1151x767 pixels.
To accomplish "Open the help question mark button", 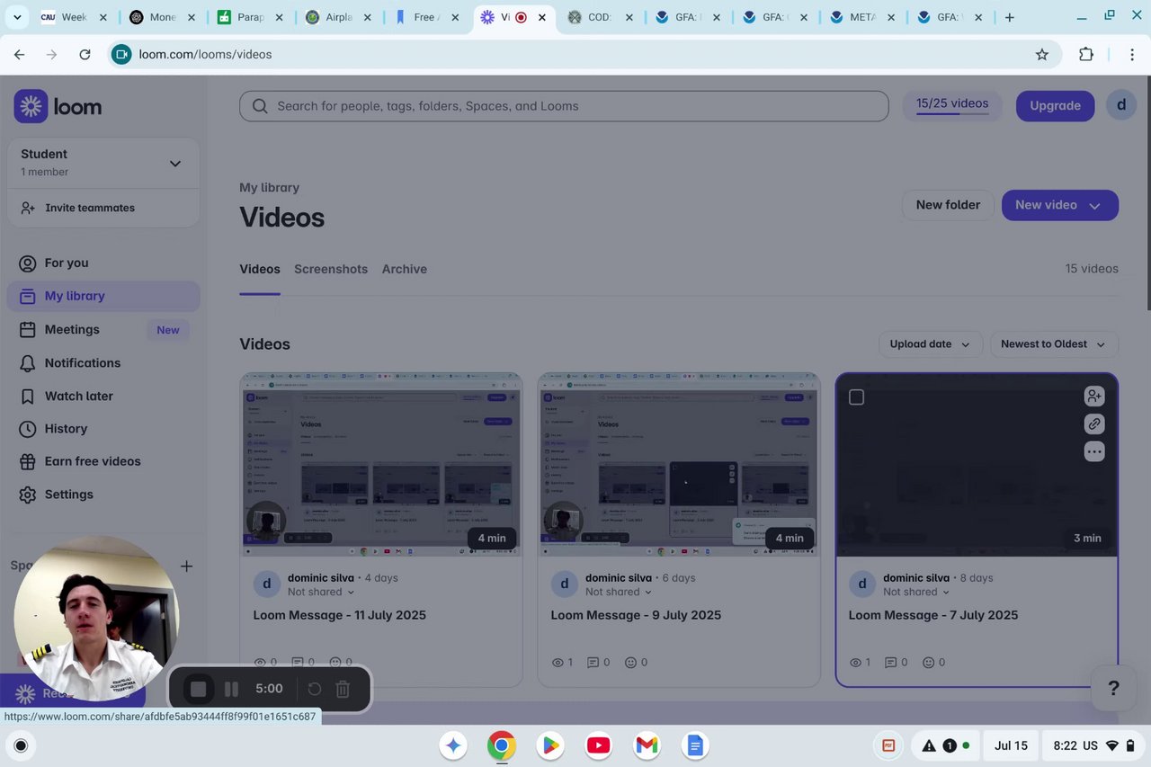I will pyautogui.click(x=1113, y=688).
